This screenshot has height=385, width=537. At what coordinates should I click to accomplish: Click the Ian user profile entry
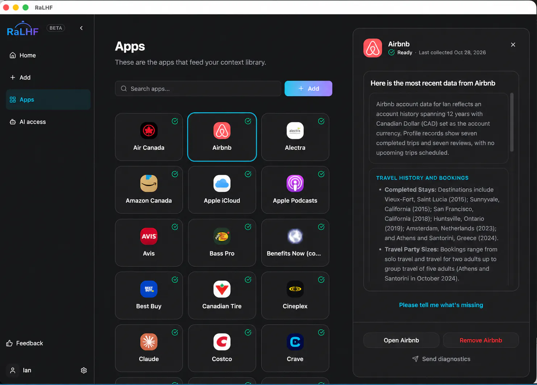point(21,370)
